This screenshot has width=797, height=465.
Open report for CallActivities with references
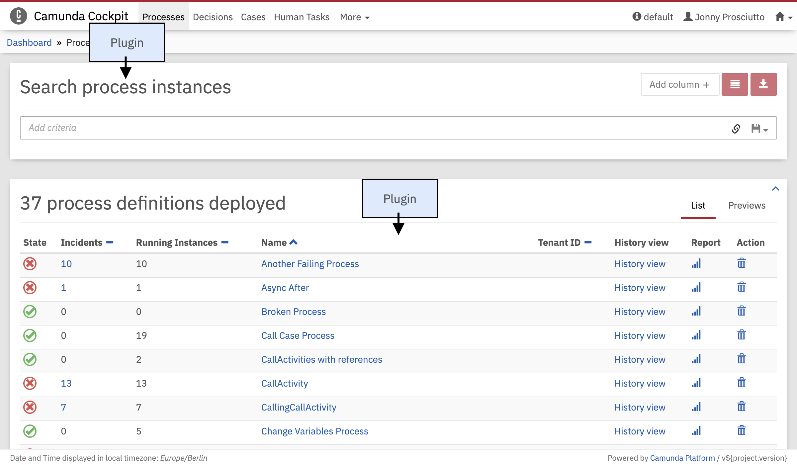pyautogui.click(x=696, y=359)
